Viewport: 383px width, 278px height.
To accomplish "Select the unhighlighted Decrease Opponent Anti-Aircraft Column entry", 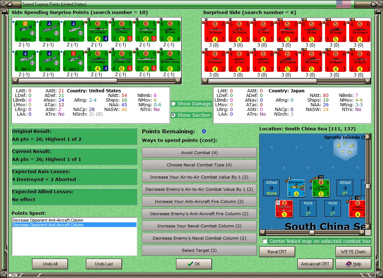I will [74, 220].
